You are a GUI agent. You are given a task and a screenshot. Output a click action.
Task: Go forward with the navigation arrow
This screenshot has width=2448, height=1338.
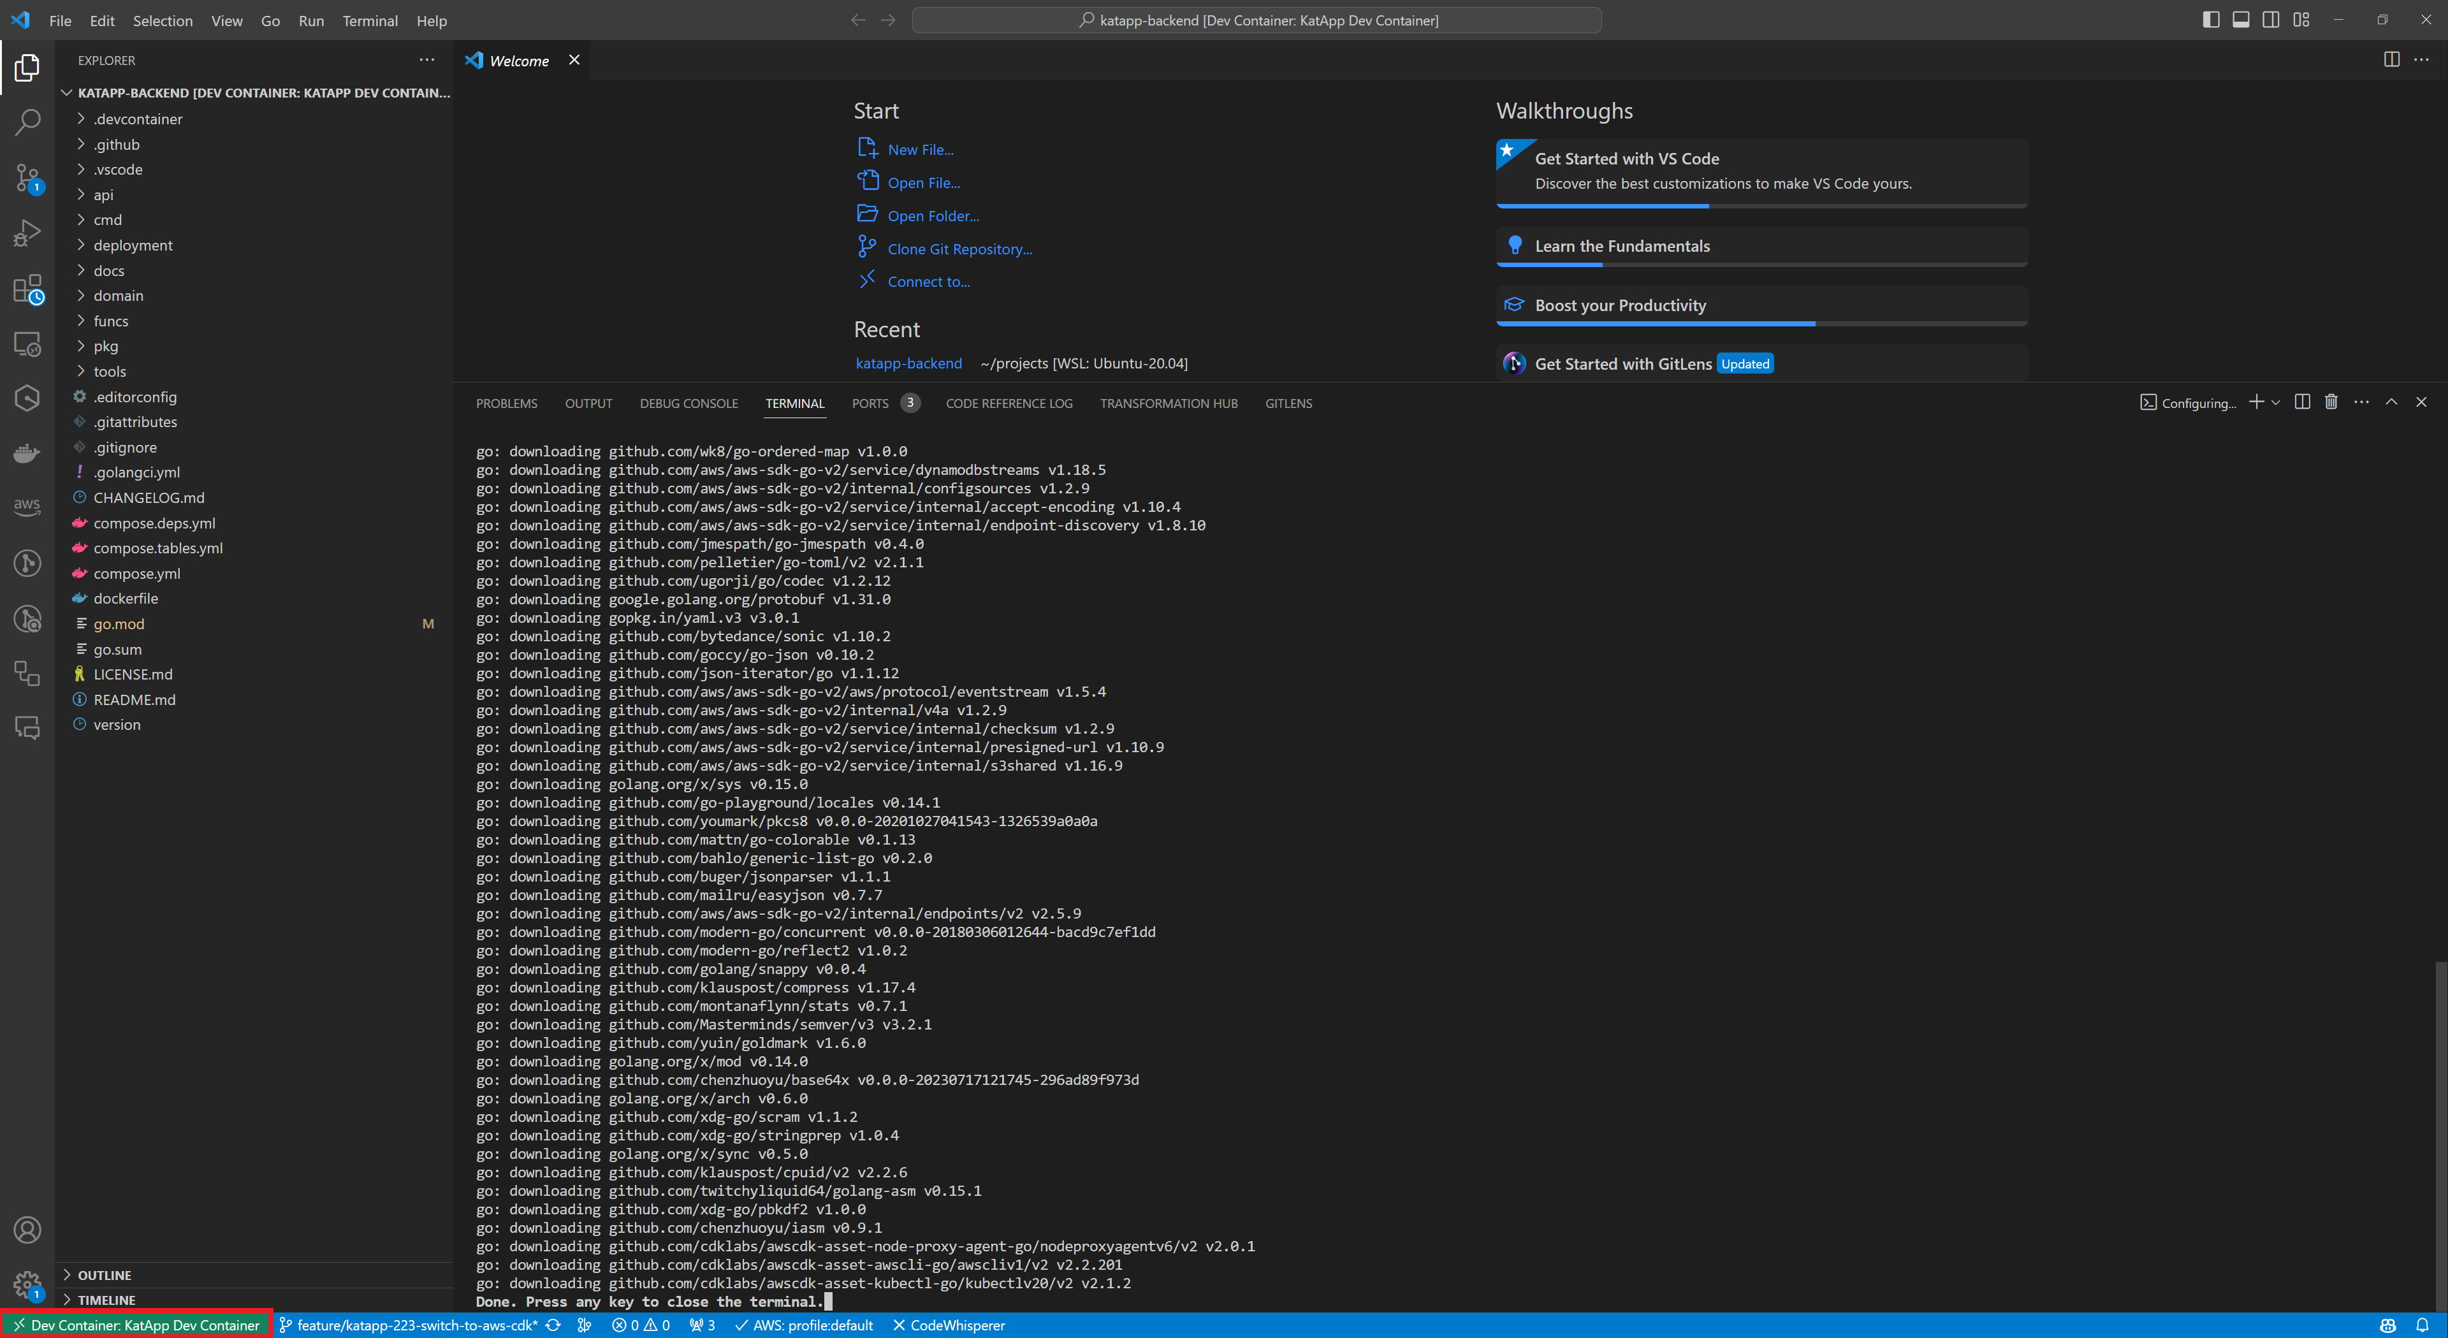tap(889, 20)
